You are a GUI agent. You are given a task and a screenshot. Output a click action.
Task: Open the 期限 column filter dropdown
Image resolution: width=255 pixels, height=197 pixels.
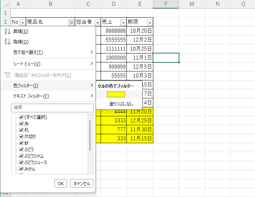150,23
